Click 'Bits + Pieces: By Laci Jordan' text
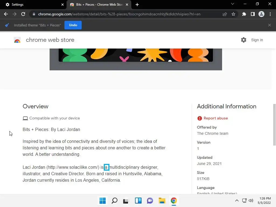 51,130
